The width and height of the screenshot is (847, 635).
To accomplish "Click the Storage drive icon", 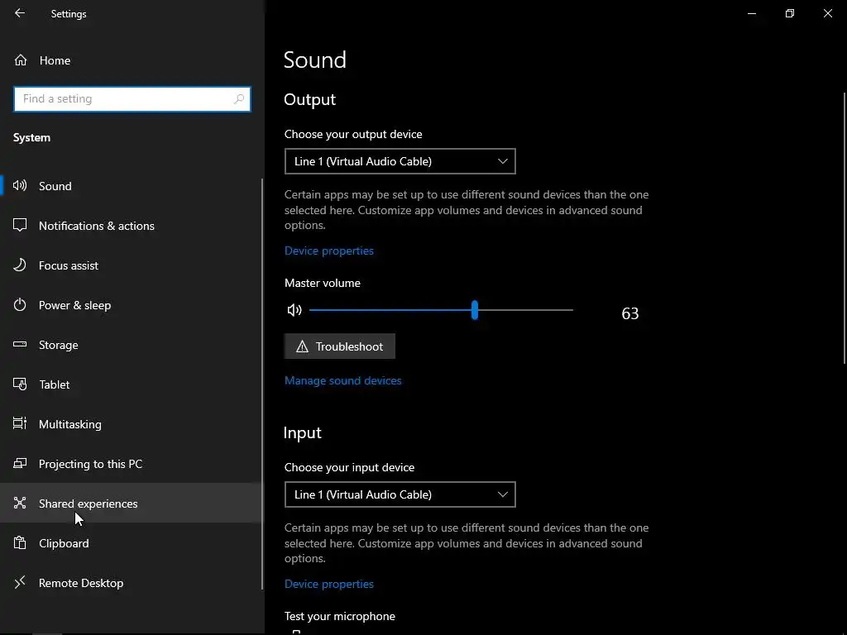I will click(x=21, y=345).
